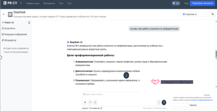Go back with the left arrow

pyautogui.click(x=3, y=14)
